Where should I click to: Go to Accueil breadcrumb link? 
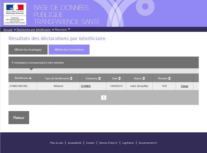8,29
